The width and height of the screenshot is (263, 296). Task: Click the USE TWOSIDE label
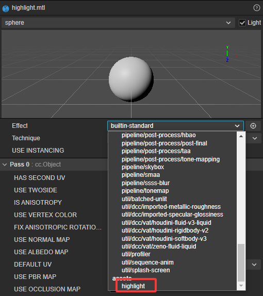(36, 190)
